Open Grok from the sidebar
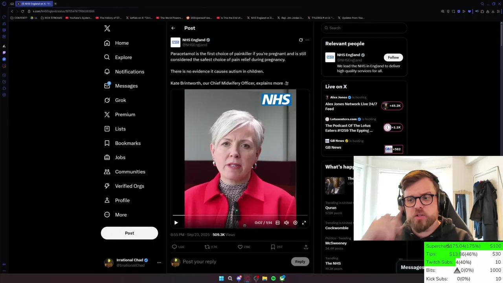This screenshot has width=503, height=283. (115, 100)
